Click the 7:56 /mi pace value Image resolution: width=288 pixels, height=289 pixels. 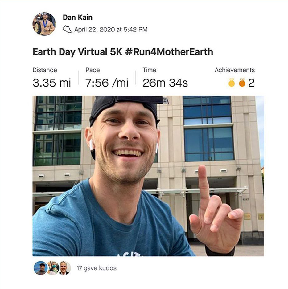coord(107,83)
